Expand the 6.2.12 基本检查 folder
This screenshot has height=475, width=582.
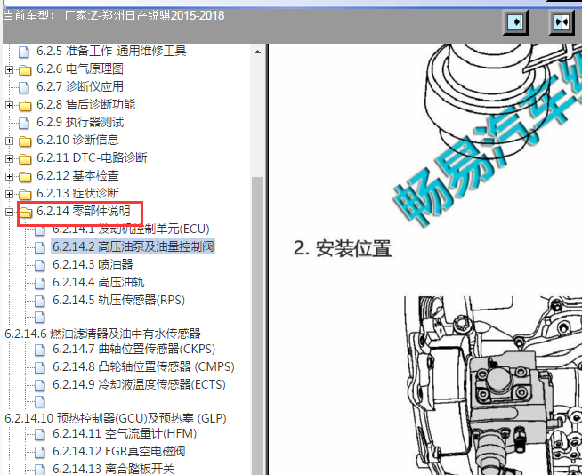click(x=9, y=176)
